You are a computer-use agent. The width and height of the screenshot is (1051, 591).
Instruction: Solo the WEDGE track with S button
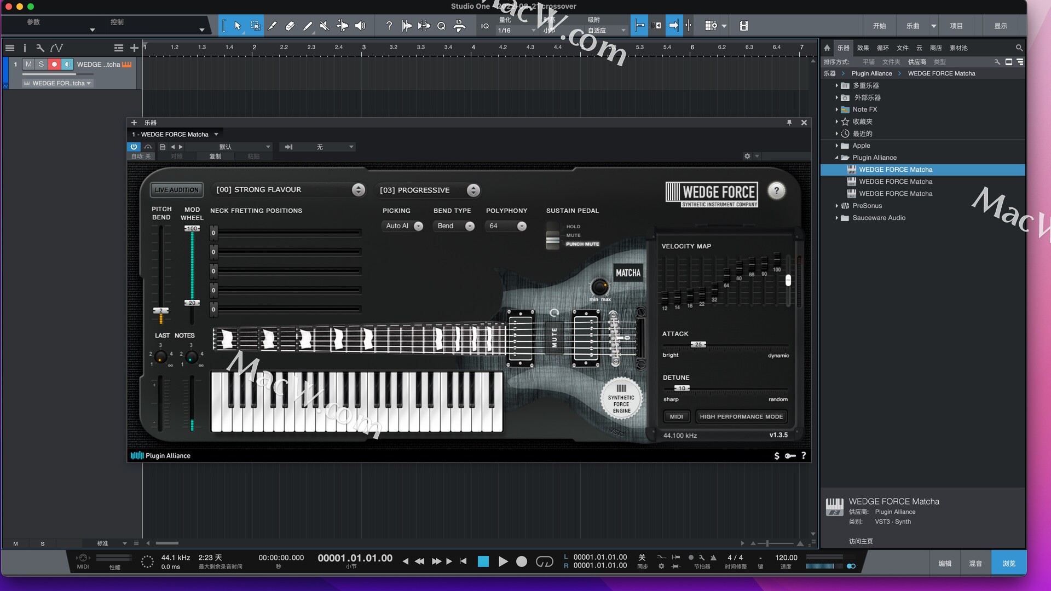41,64
